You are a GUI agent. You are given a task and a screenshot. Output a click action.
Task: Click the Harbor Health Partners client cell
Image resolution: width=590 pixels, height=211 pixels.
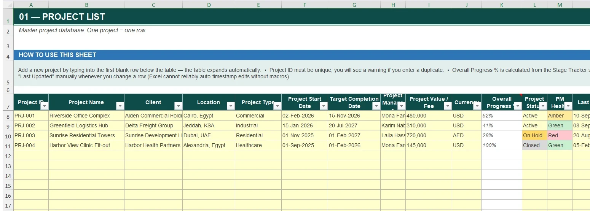(153, 145)
